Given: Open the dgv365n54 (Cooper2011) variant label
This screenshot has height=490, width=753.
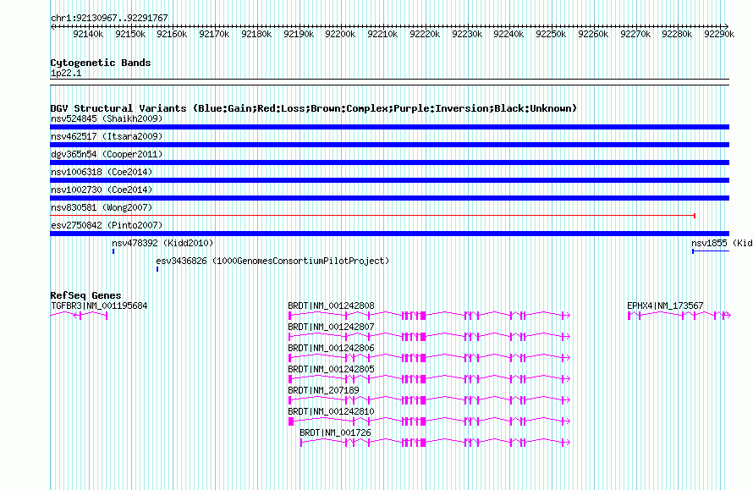Looking at the screenshot, I should [x=107, y=154].
